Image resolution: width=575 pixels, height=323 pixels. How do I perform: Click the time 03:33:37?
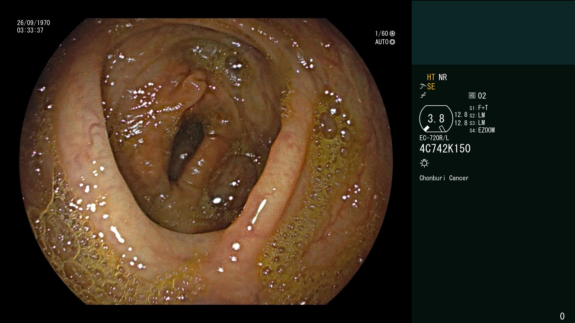pos(30,30)
